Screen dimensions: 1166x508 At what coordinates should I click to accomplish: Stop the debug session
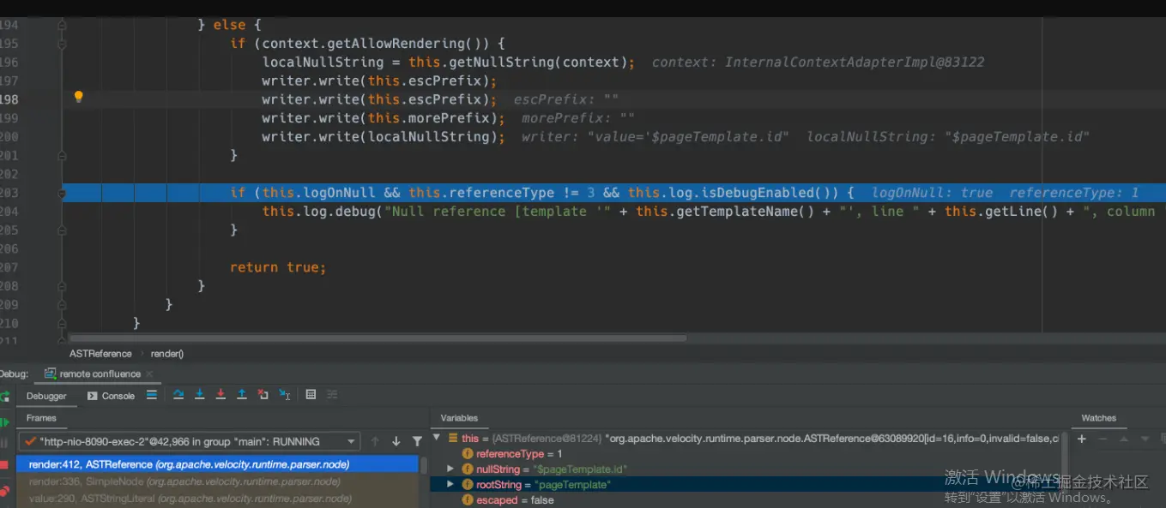click(4, 464)
